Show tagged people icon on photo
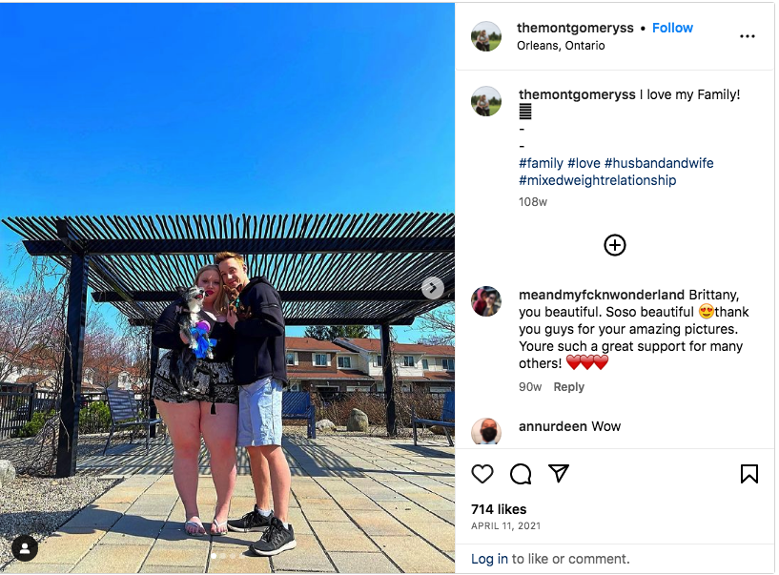This screenshot has height=575, width=779. click(25, 548)
